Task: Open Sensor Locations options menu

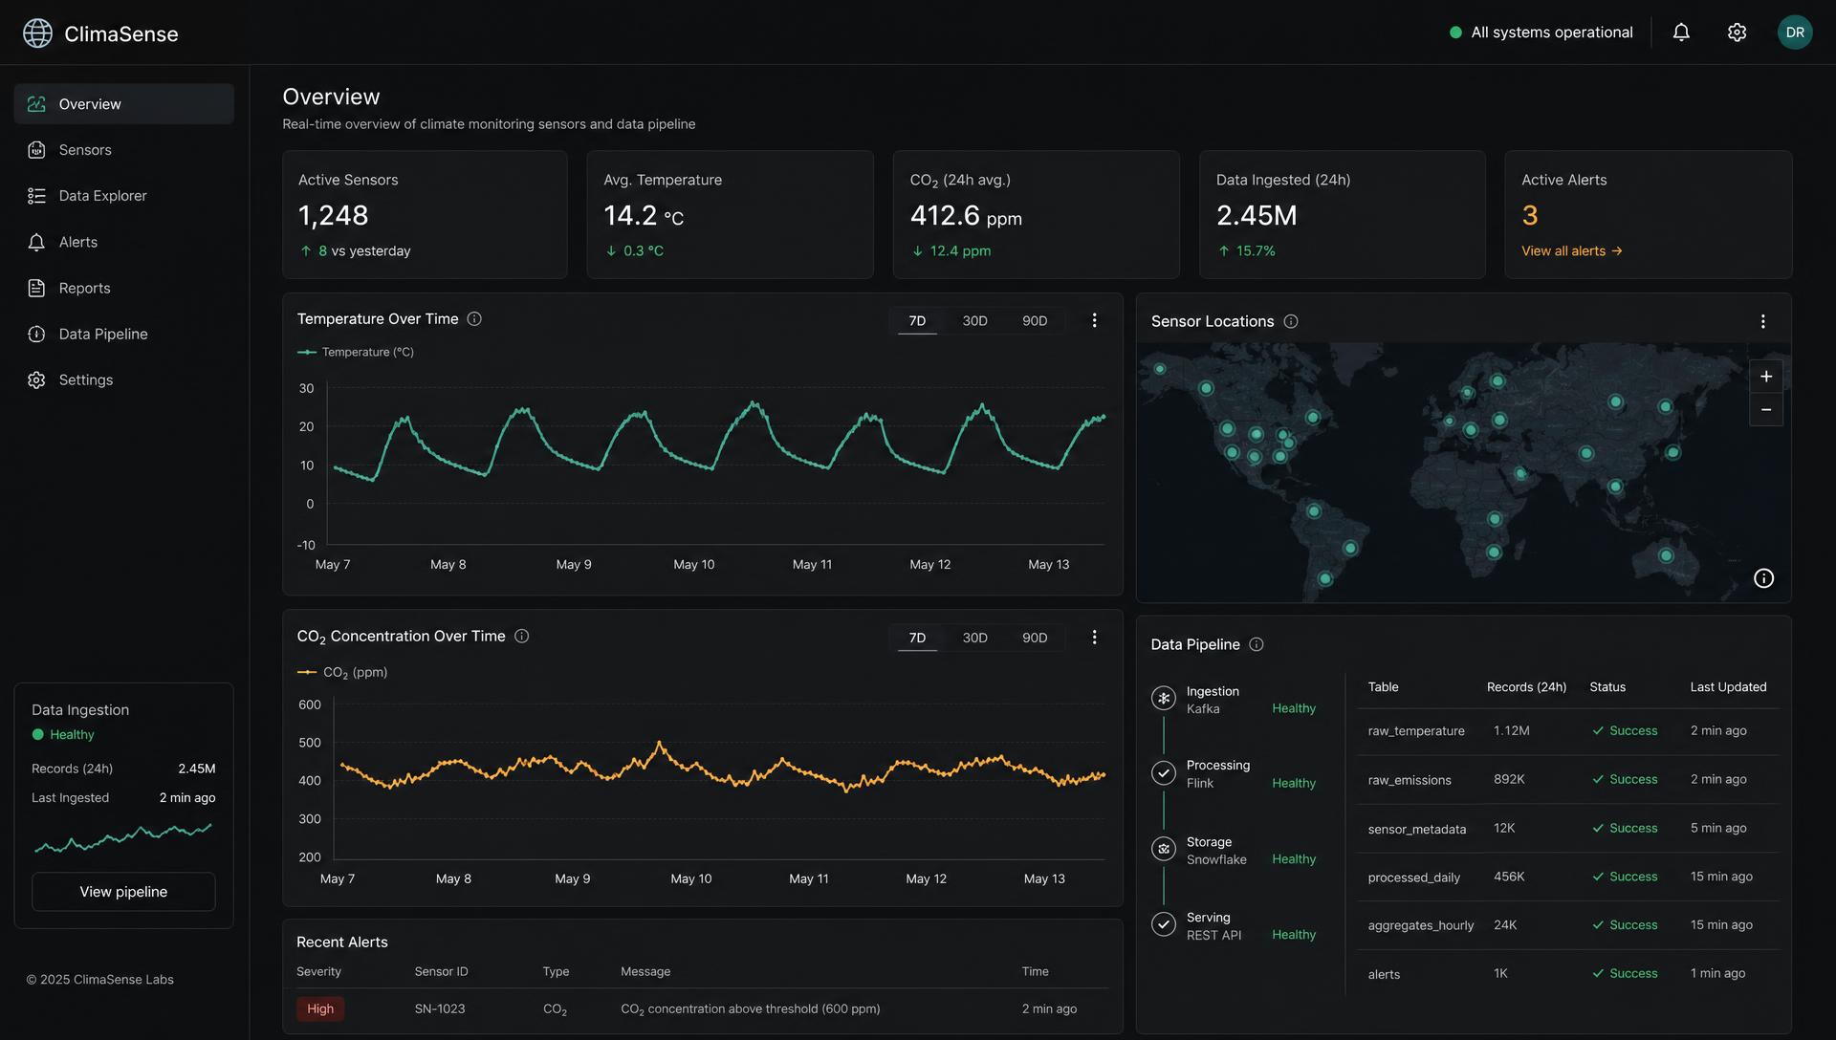Action: [x=1763, y=322]
